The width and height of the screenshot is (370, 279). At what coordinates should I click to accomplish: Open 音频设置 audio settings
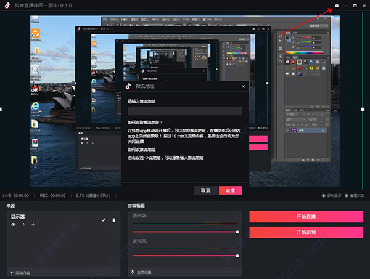144,272
